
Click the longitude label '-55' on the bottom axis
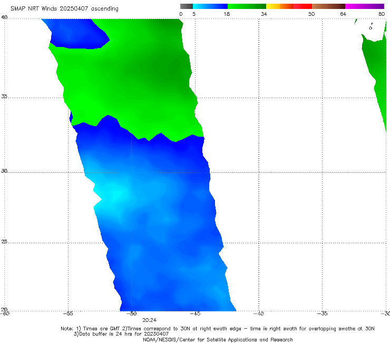point(68,313)
